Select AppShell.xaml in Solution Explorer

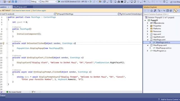point(159,37)
